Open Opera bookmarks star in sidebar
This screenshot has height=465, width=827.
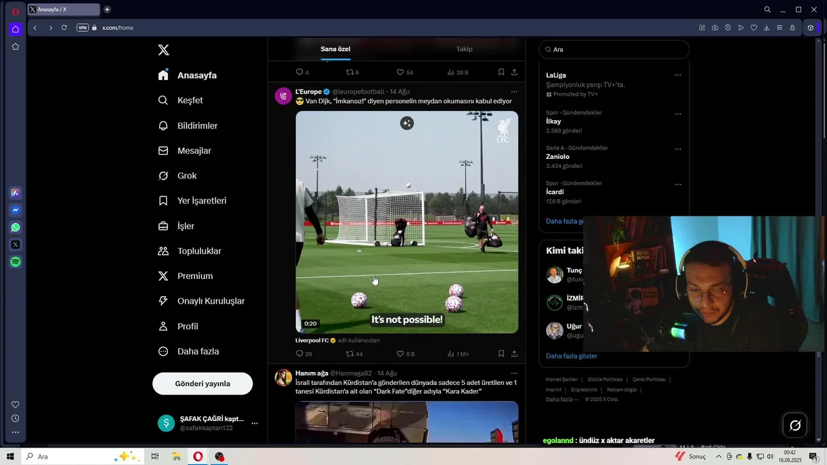pyautogui.click(x=16, y=46)
